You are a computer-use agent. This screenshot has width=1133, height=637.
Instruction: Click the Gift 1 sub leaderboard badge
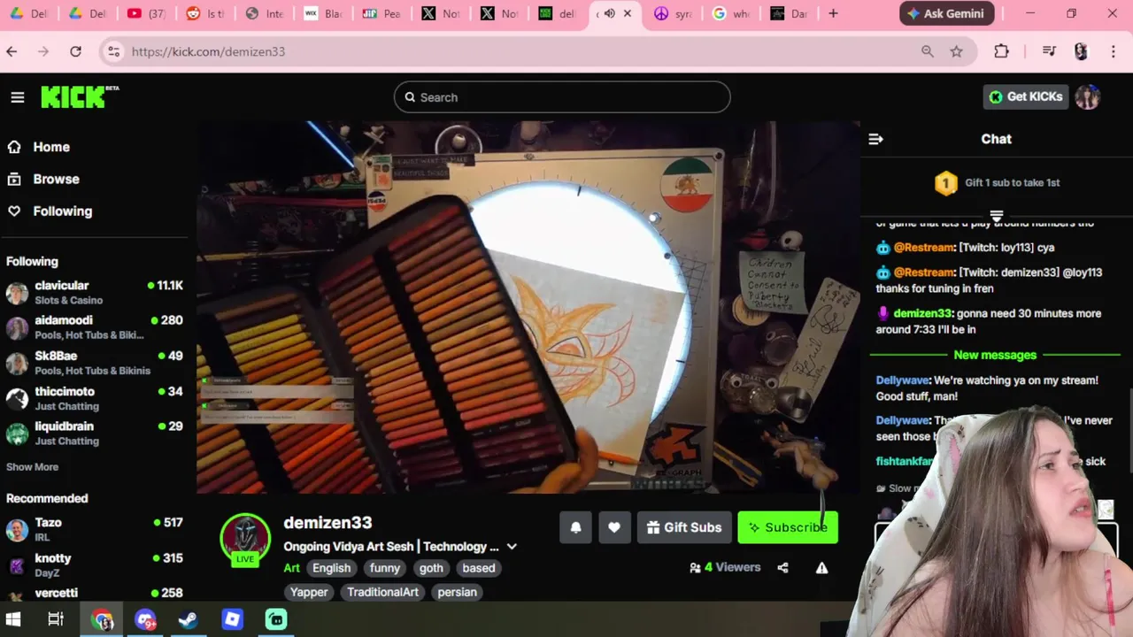tap(945, 183)
